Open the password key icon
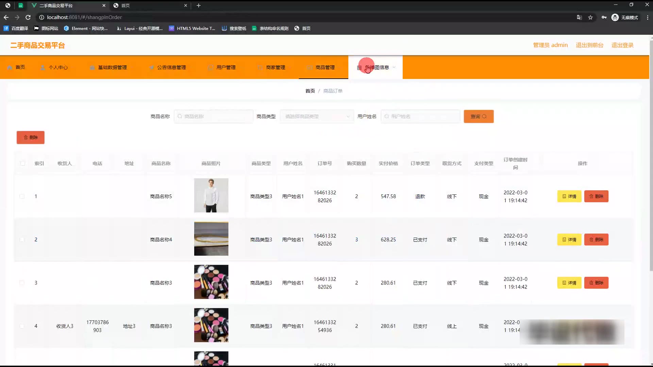 tap(604, 17)
